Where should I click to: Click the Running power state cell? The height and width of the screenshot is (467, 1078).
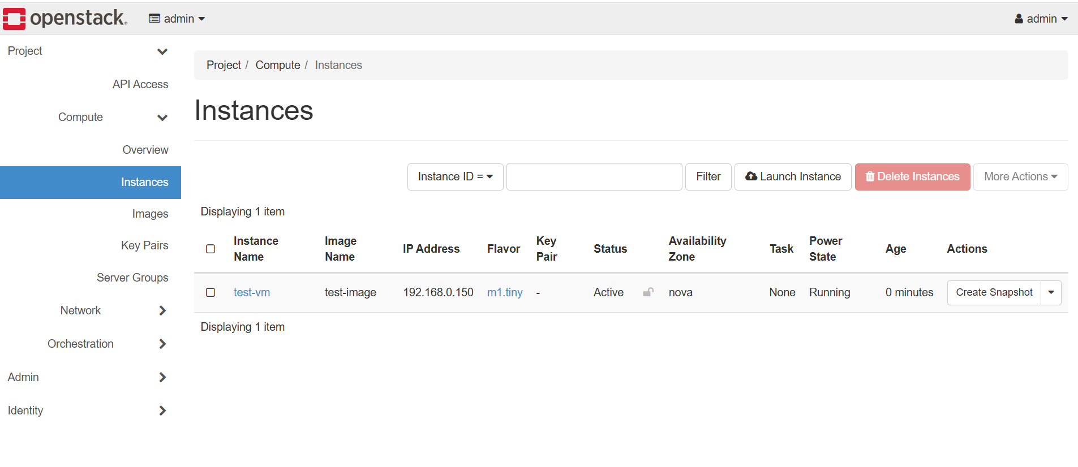pyautogui.click(x=830, y=292)
